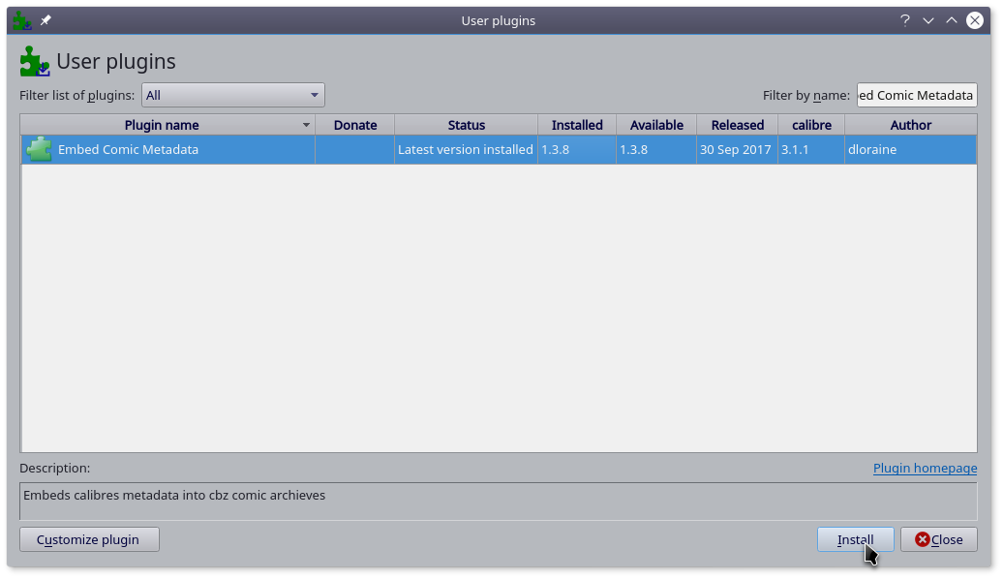Click the puzzle icon in title bar
1003x579 pixels.
21,20
